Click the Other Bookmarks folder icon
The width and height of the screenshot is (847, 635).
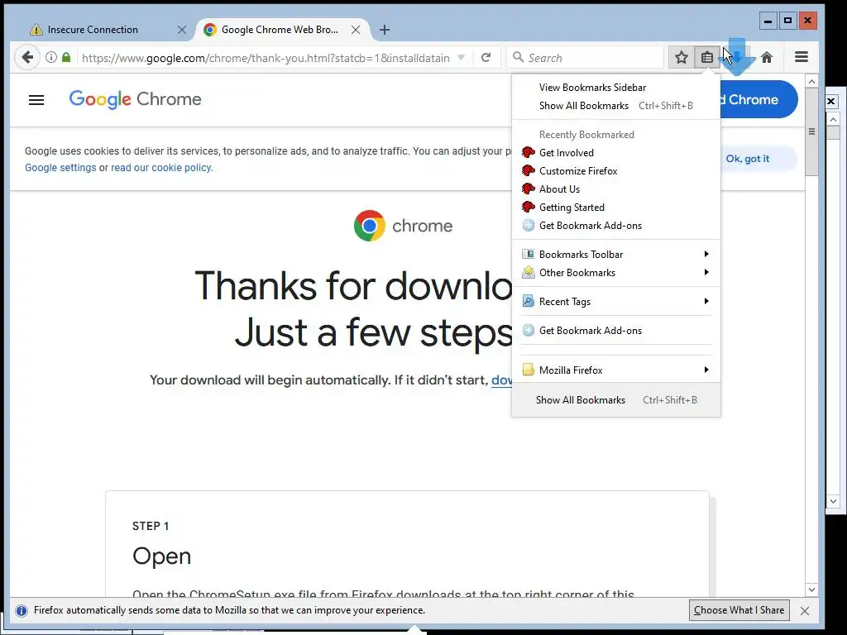coord(529,273)
